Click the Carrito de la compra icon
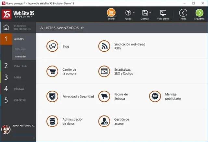The width and height of the screenshot is (208, 142). [x=52, y=71]
